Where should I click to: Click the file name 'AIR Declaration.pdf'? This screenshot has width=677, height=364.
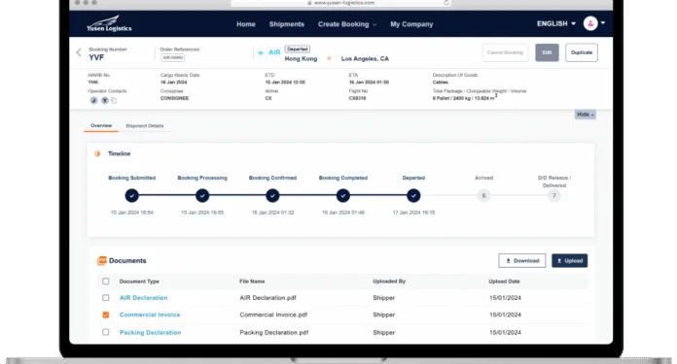(x=268, y=298)
